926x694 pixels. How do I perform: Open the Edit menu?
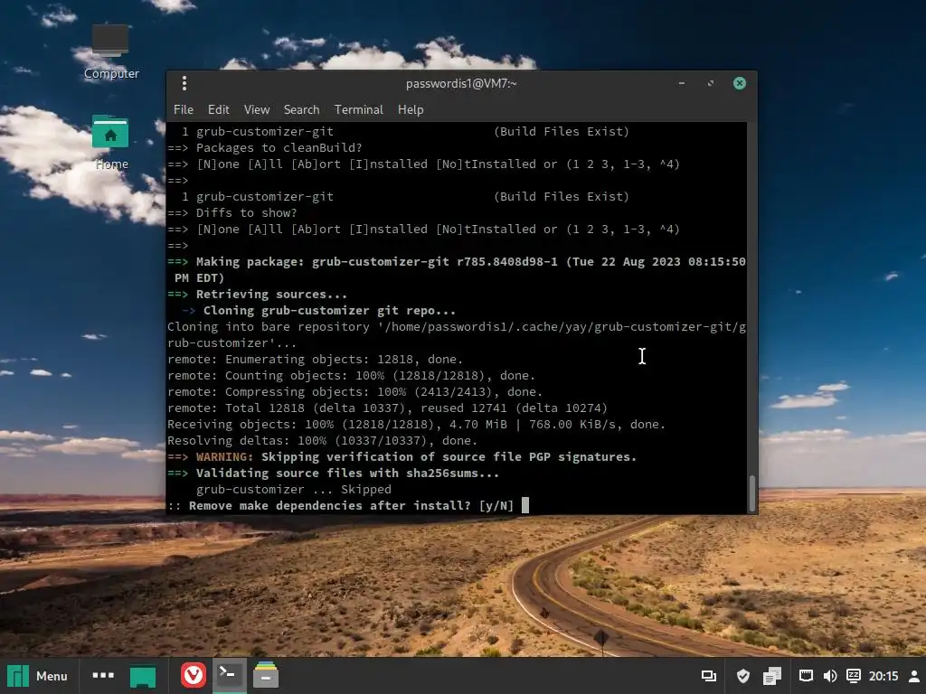[219, 109]
